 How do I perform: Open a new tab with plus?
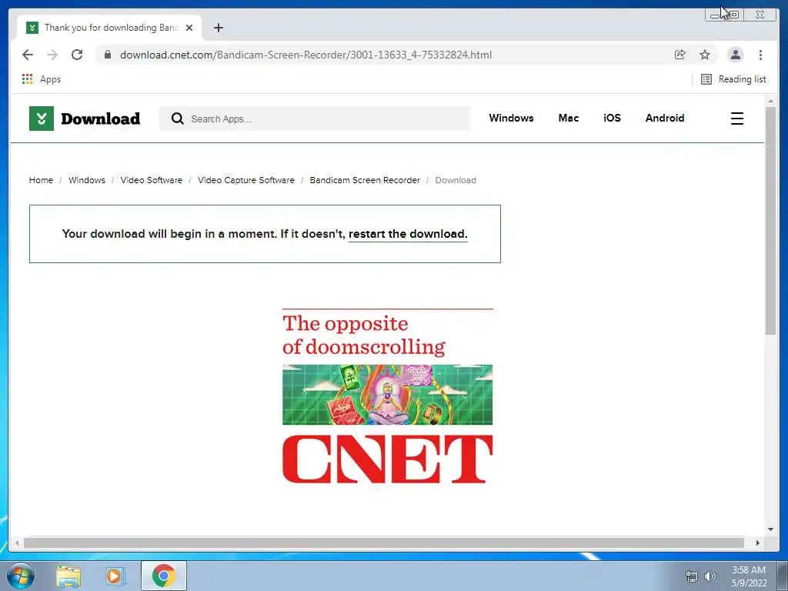tap(218, 28)
